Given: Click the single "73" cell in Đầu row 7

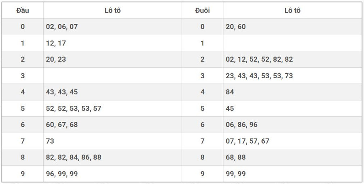Looking at the screenshot, I should point(50,141).
